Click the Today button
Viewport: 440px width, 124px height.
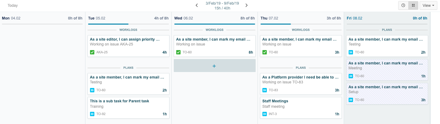pos(12,5)
